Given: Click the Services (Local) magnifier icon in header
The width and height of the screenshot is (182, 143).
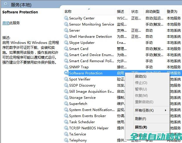Looking at the screenshot, I should (x=6, y=4).
